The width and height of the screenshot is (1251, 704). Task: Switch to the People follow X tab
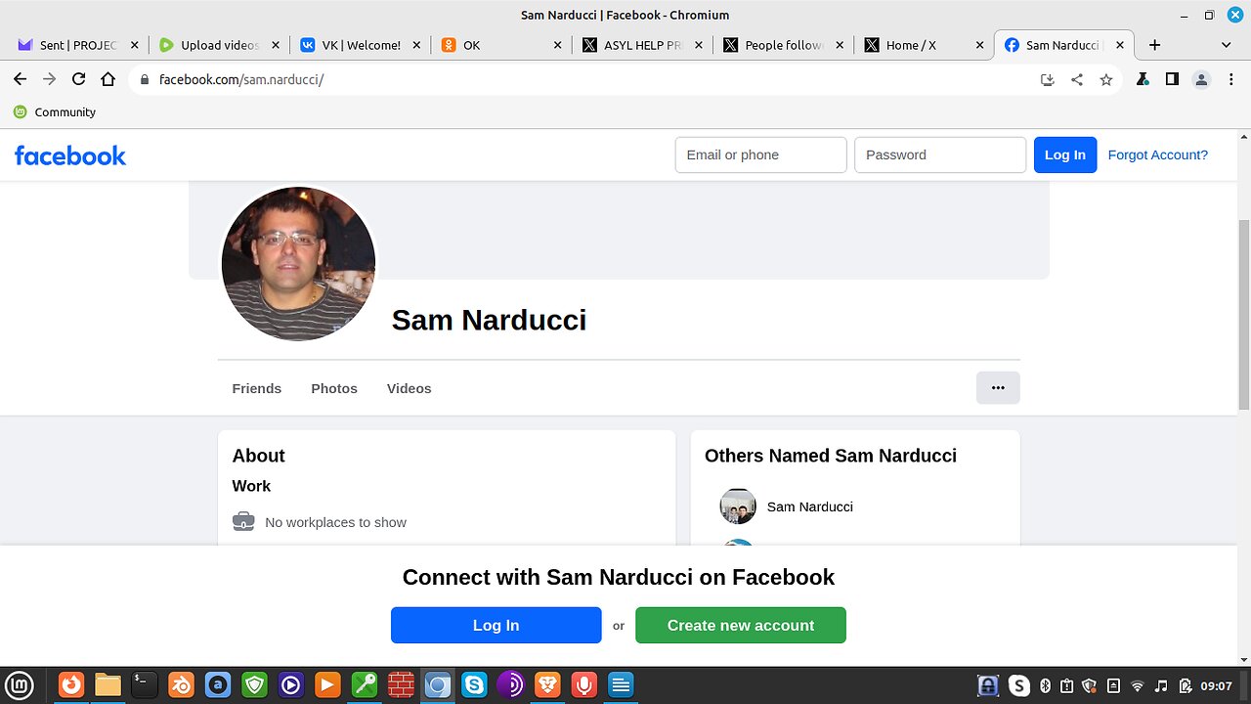click(x=783, y=45)
